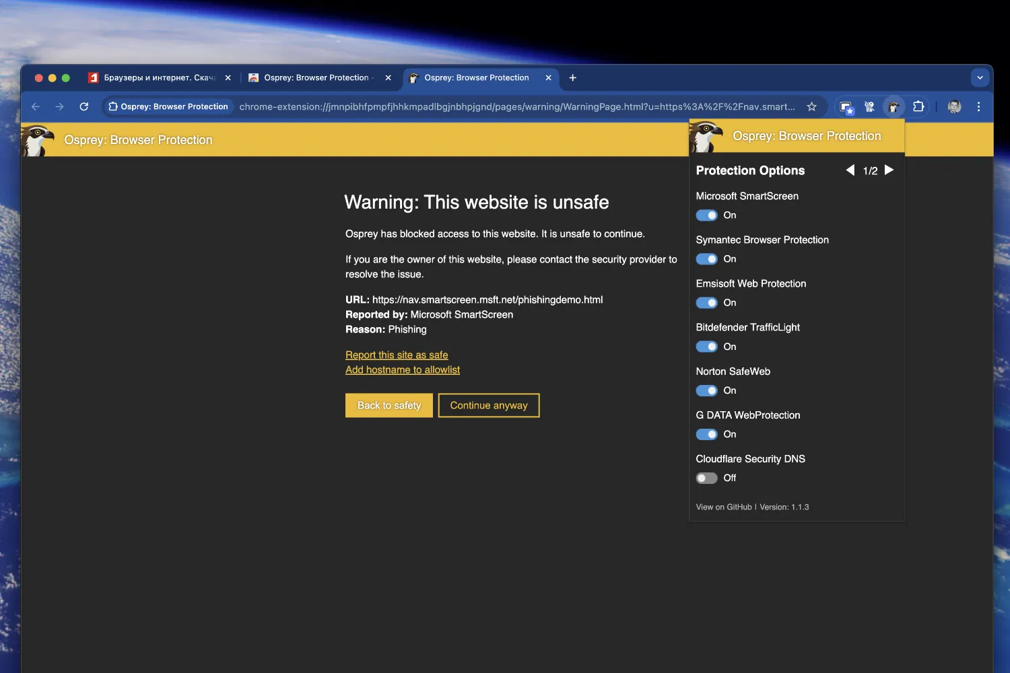
Task: Reload the current warning page
Action: tap(84, 106)
